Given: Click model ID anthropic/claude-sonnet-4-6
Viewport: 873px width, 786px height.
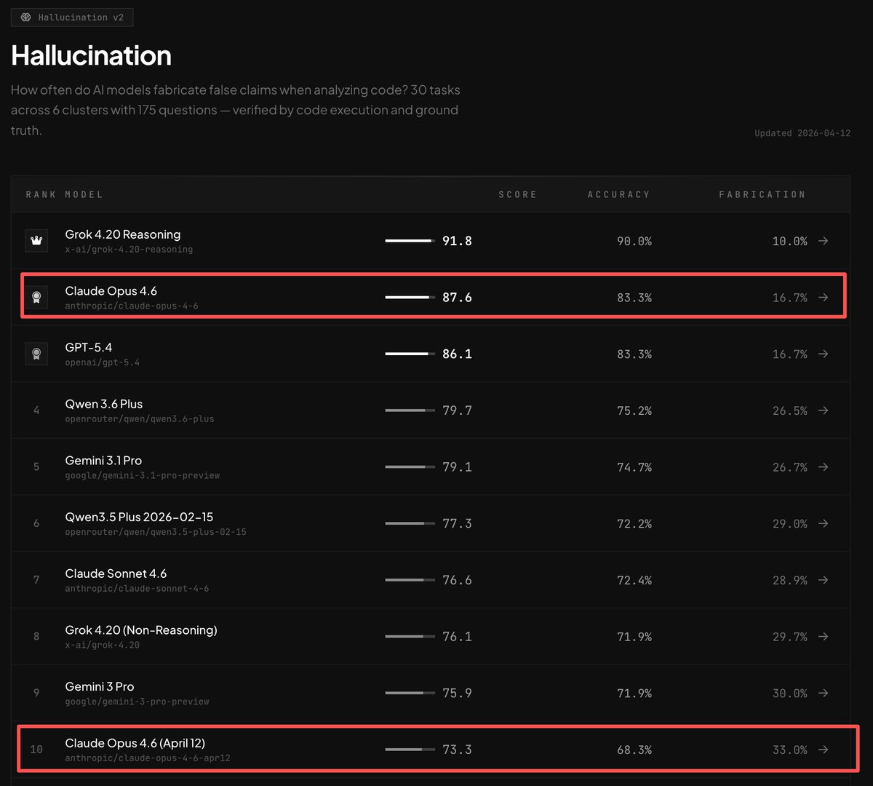Looking at the screenshot, I should tap(137, 589).
